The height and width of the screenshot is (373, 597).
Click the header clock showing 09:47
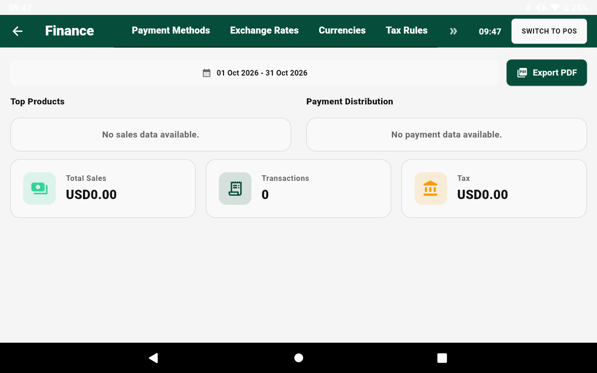tap(490, 32)
